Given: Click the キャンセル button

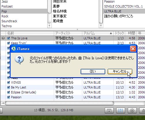Looking at the screenshot, I should (x=120, y=71).
